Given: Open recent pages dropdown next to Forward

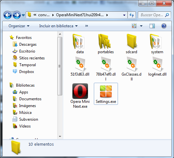Looking at the screenshot, I should click(x=23, y=15).
